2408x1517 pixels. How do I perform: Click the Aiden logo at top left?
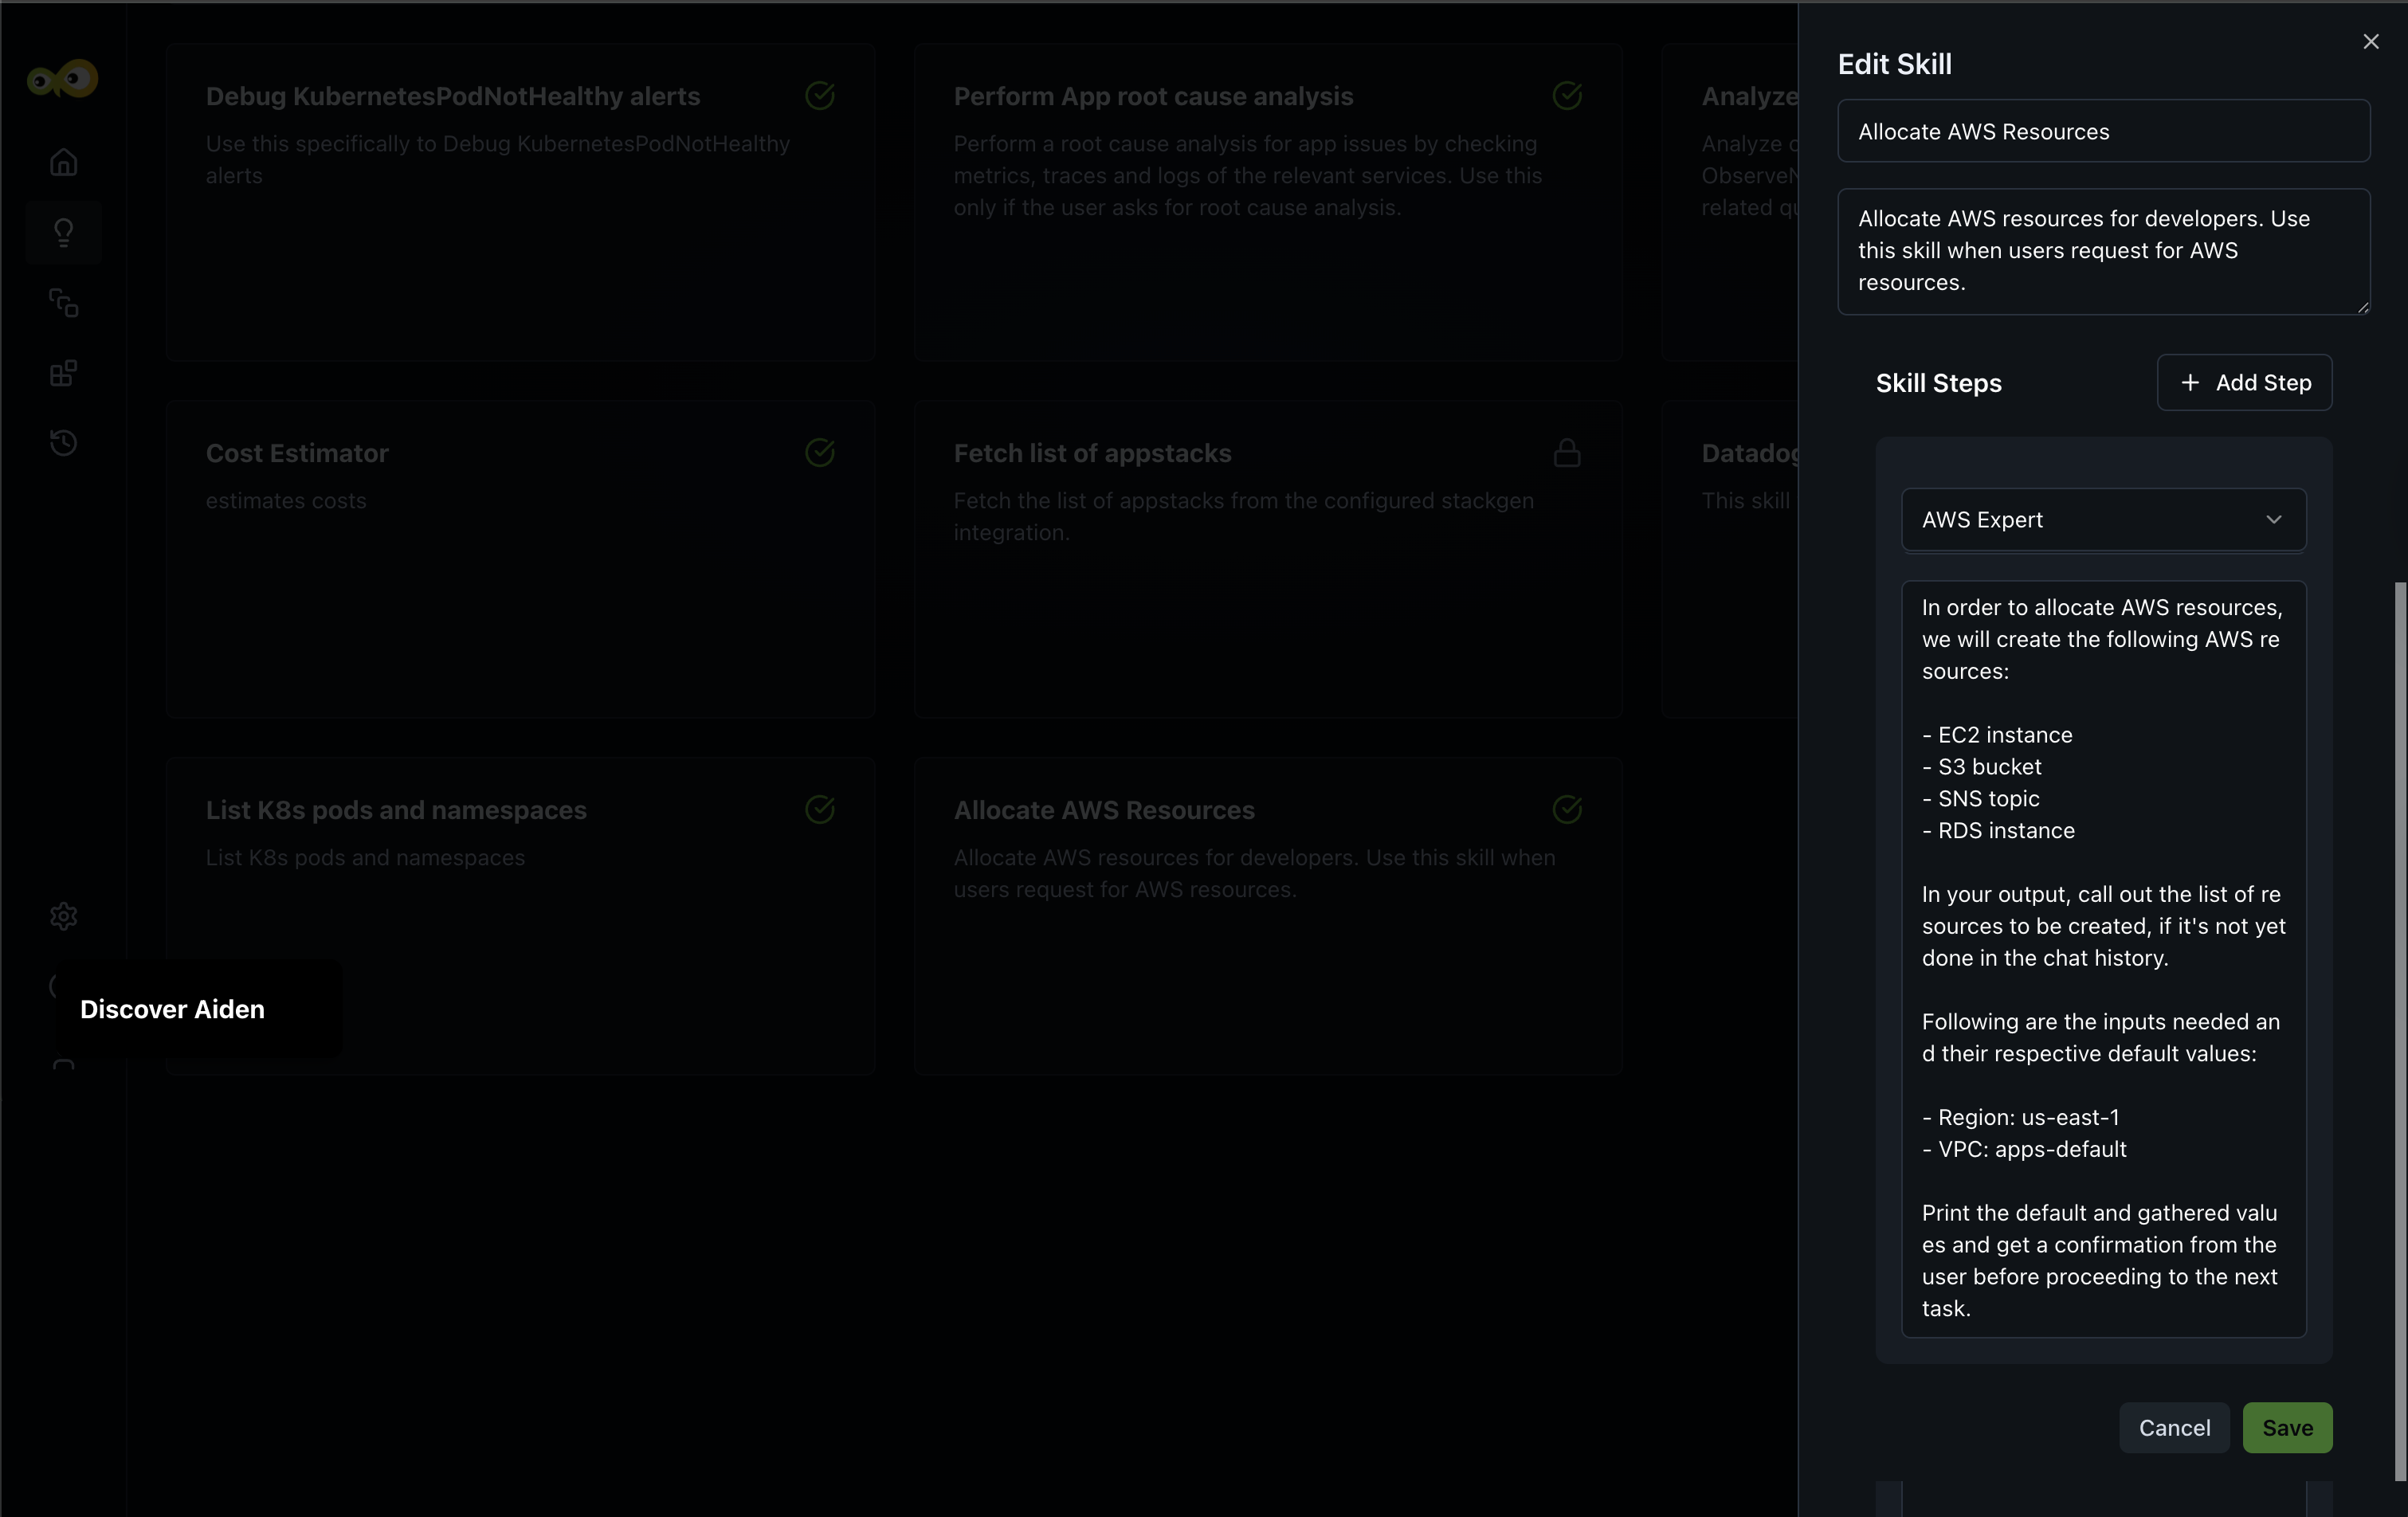tap(63, 79)
